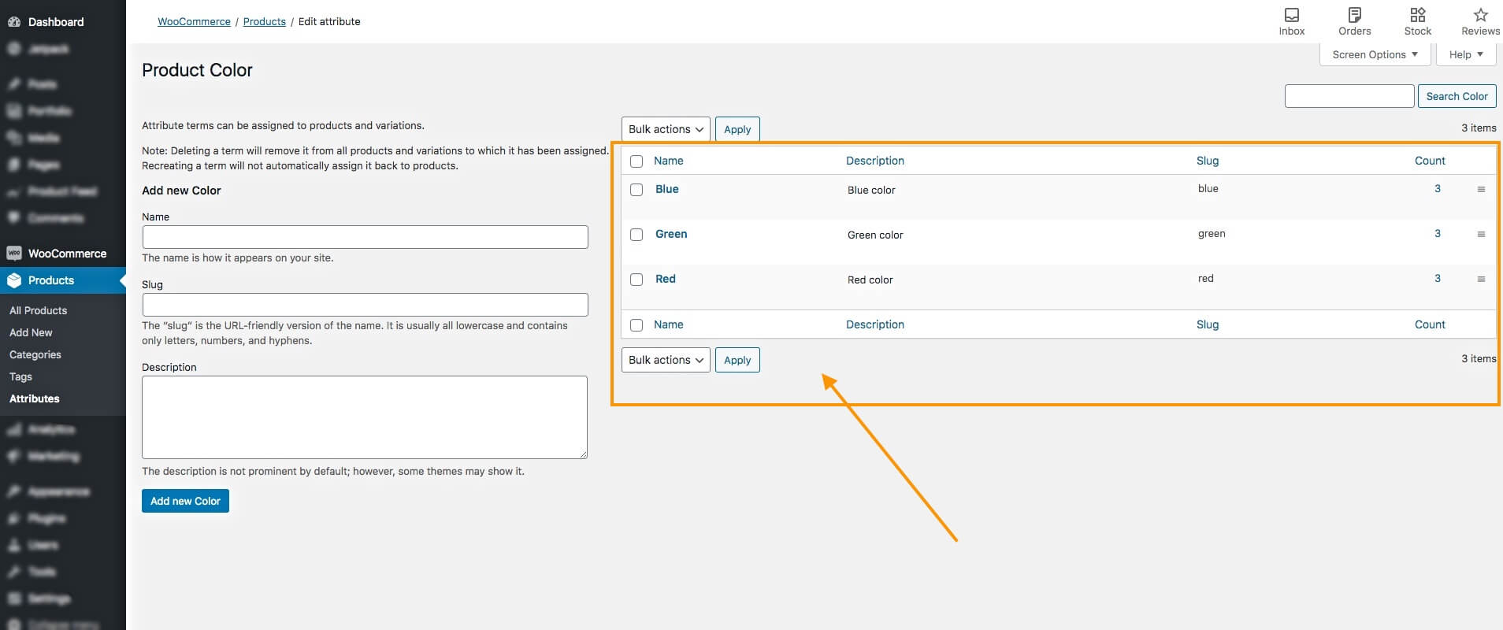Expand the Help dropdown tab
The height and width of the screenshot is (630, 1503).
(1465, 54)
